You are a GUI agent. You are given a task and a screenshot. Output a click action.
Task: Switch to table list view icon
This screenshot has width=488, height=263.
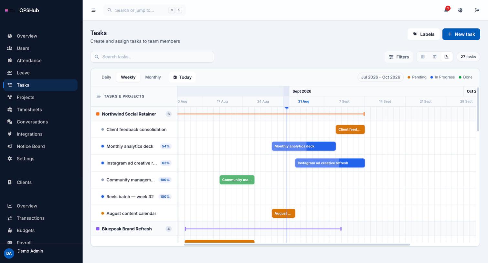422,57
